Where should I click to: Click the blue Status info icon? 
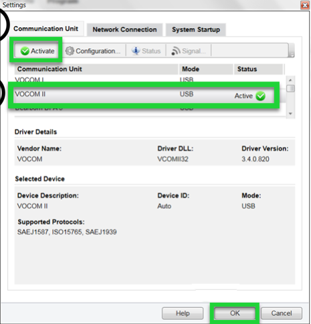click(136, 51)
